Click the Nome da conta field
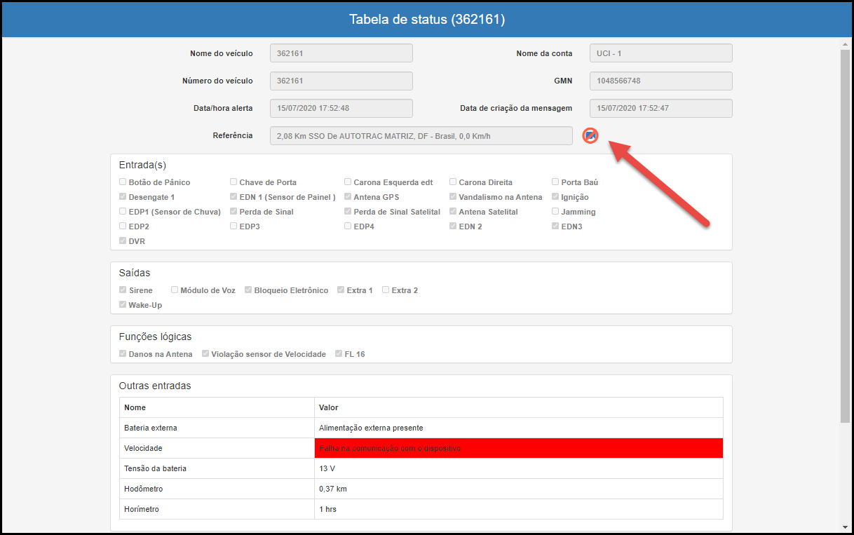Viewport: 854px width, 535px height. [x=661, y=53]
